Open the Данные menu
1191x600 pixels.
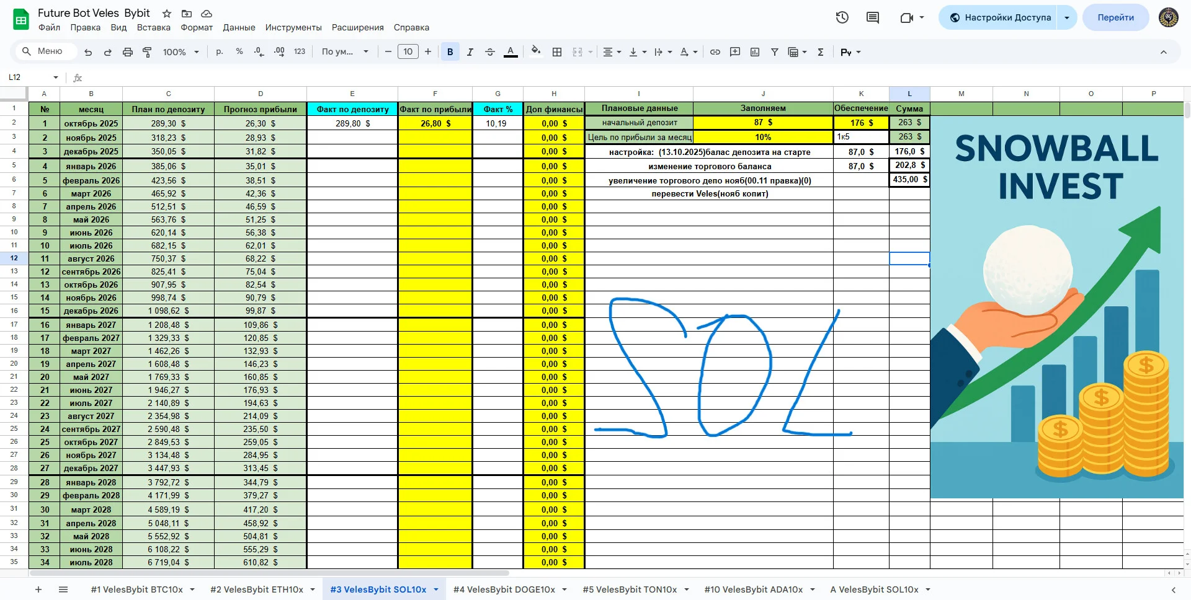(239, 27)
